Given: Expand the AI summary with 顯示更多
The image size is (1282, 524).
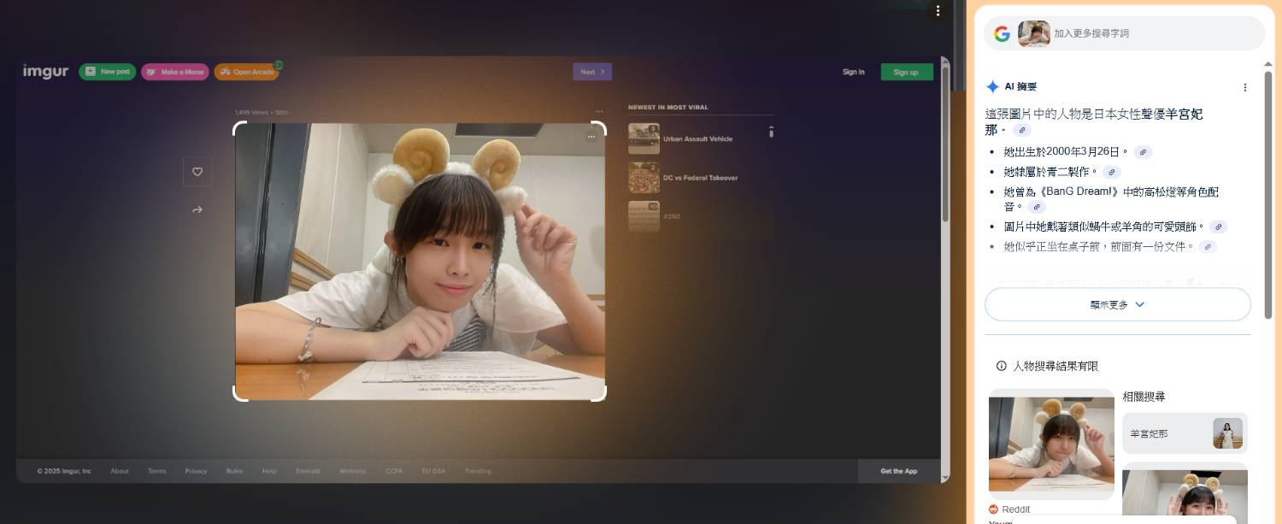Looking at the screenshot, I should click(x=1118, y=304).
